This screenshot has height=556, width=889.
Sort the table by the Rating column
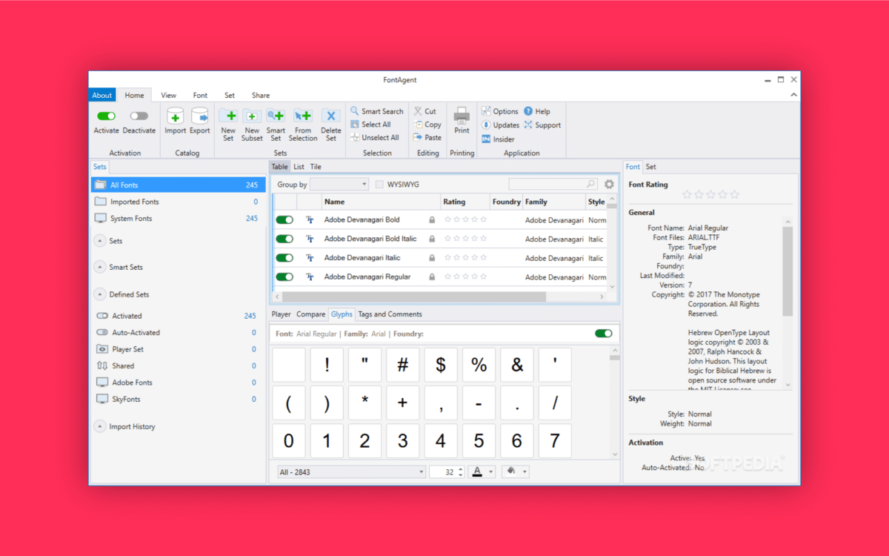[465, 202]
